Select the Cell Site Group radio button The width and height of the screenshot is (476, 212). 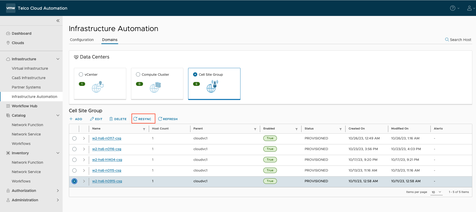(x=195, y=74)
